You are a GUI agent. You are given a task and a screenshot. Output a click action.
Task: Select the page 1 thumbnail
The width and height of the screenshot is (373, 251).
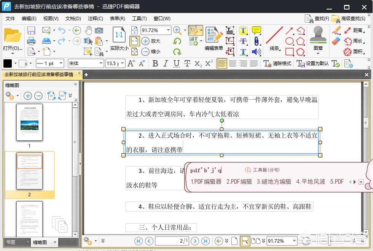click(x=29, y=123)
